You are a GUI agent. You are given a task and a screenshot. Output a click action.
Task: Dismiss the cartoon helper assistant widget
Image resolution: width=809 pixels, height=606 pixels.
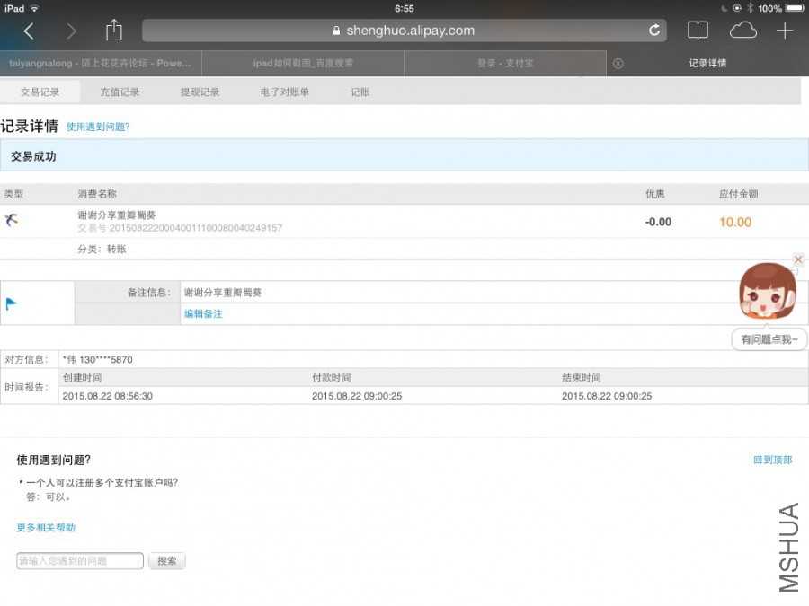coord(798,259)
